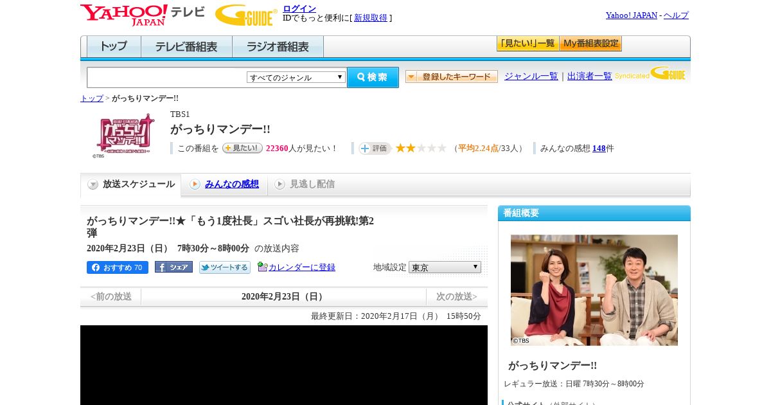This screenshot has height=405, width=771.
Task: Expand the すべてのジャンル dropdown
Action: pos(296,77)
